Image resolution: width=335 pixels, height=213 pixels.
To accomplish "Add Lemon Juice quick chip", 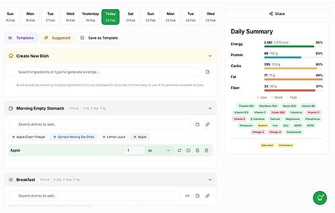I will click(114, 137).
